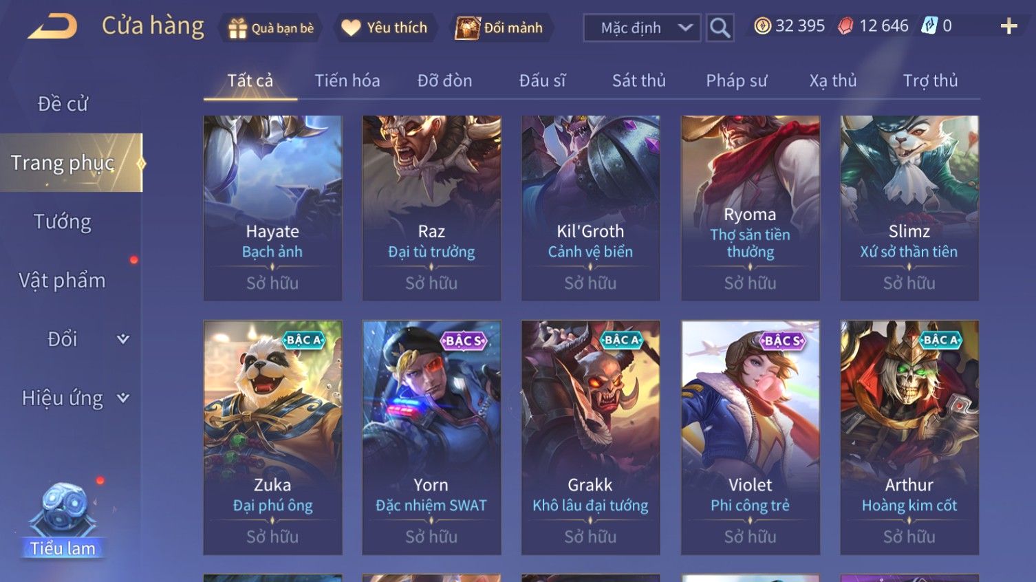Open Yêu thích heart favorites
Image resolution: width=1036 pixels, height=582 pixels.
(x=351, y=28)
